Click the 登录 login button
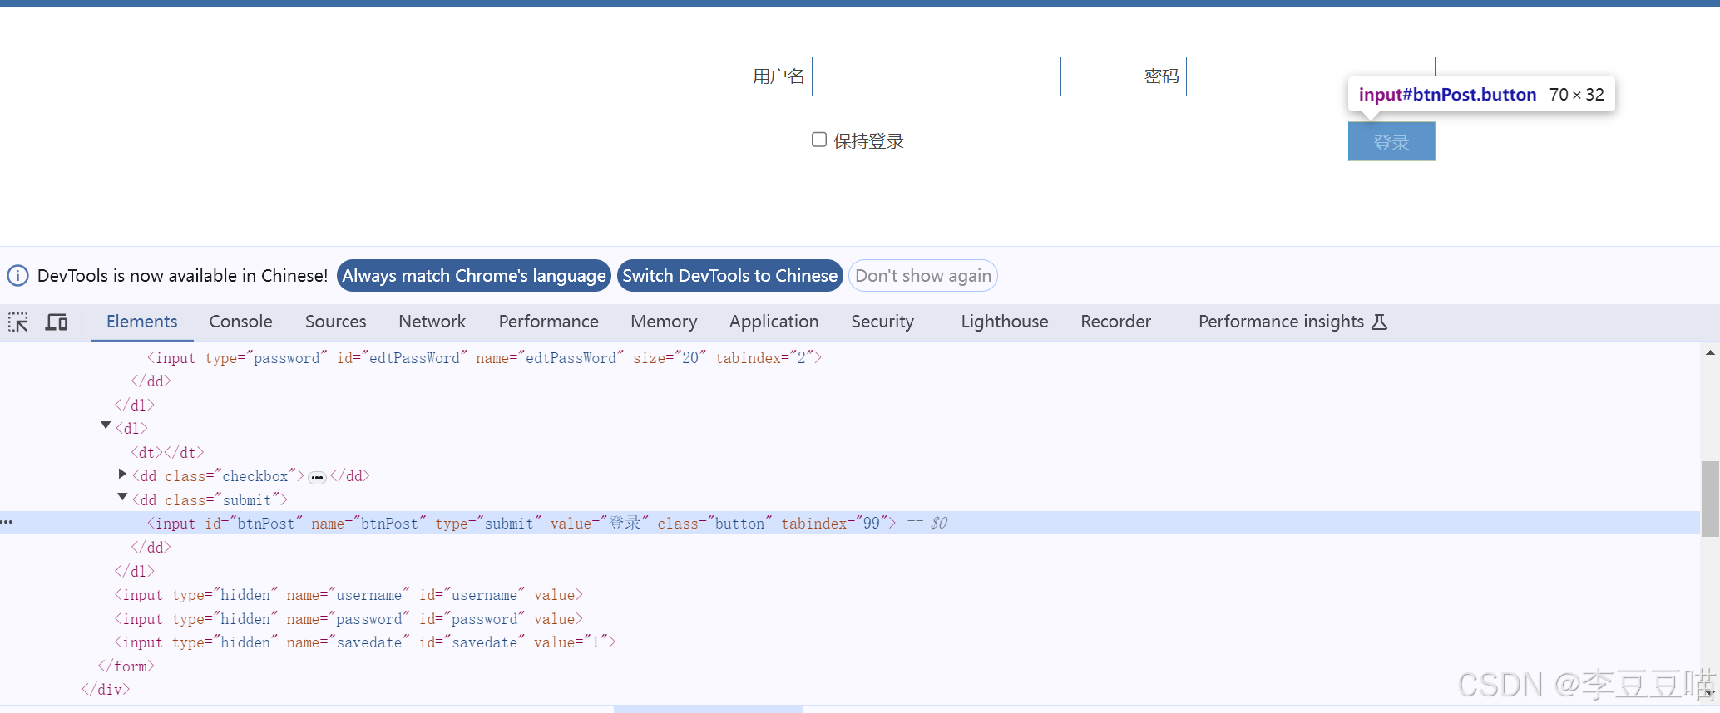The height and width of the screenshot is (713, 1720). pos(1391,141)
